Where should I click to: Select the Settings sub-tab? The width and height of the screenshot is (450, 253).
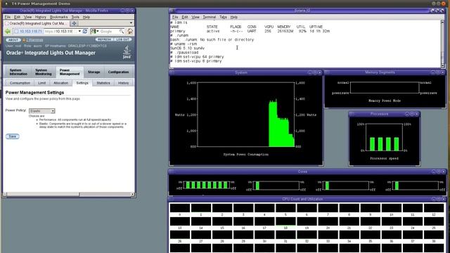click(82, 83)
